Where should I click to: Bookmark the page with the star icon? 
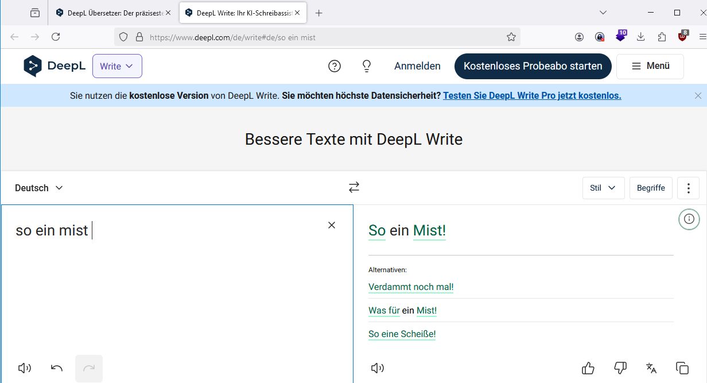tap(511, 37)
